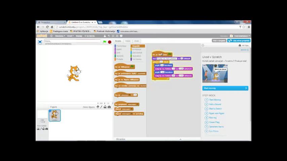Open the language globe menu
287x161 pixels.
(x=51, y=36)
